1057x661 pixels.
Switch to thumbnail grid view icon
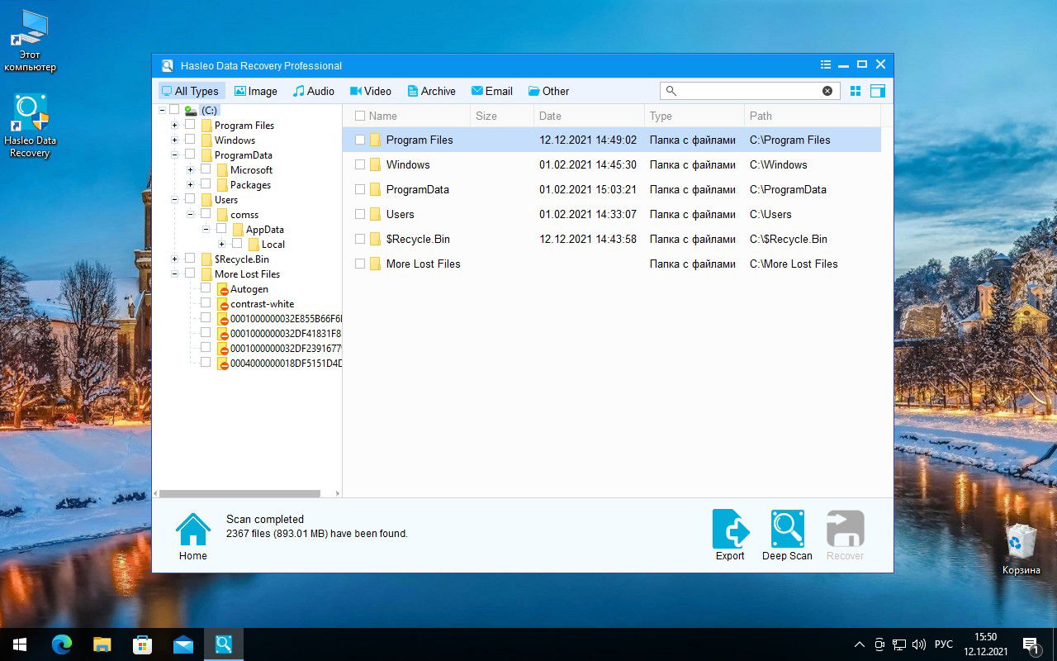tap(856, 91)
